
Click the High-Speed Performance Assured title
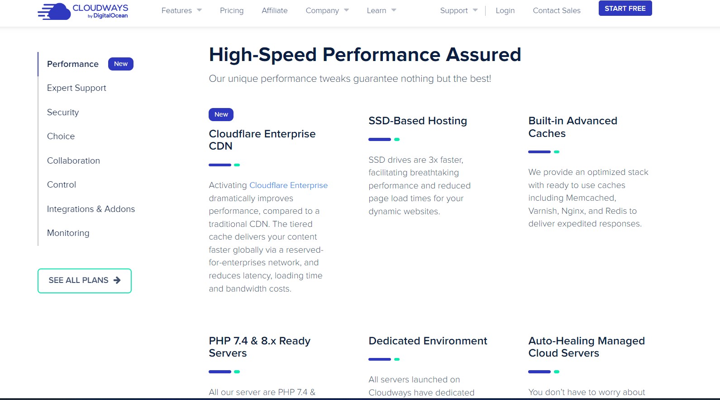pyautogui.click(x=365, y=55)
